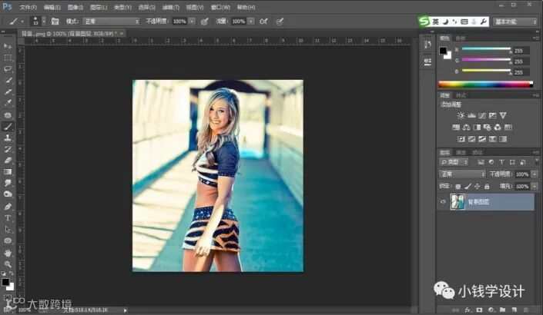The image size is (543, 315).
Task: Enable airbrush mode in options bar
Action: coord(263,22)
